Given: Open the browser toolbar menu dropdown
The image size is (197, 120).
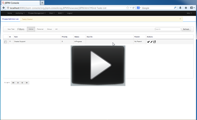Looking at the screenshot, I should (x=192, y=8).
